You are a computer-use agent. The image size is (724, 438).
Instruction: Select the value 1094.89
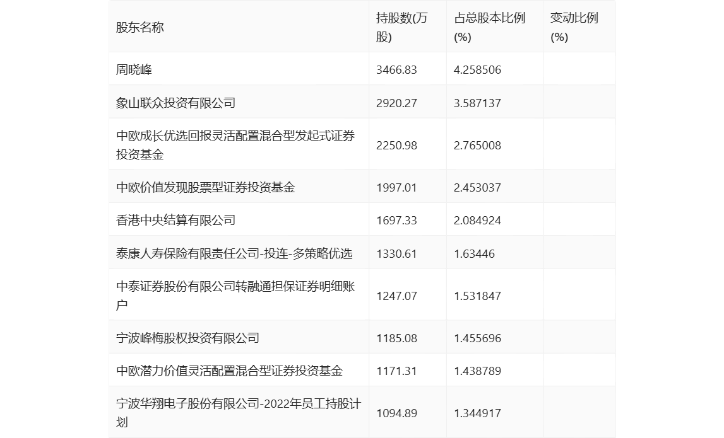tap(396, 413)
